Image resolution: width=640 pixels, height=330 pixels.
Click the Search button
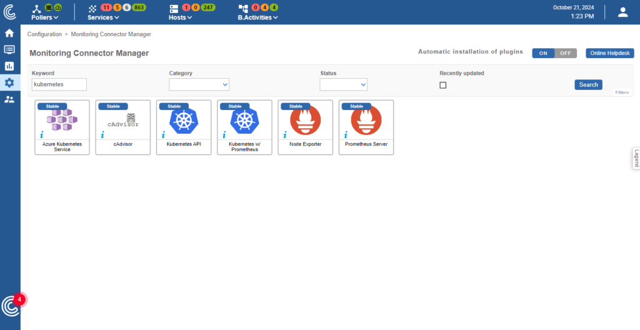588,84
